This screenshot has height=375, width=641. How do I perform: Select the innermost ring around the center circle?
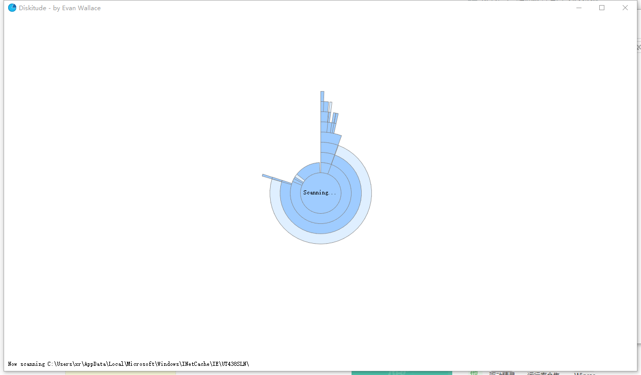(320, 219)
